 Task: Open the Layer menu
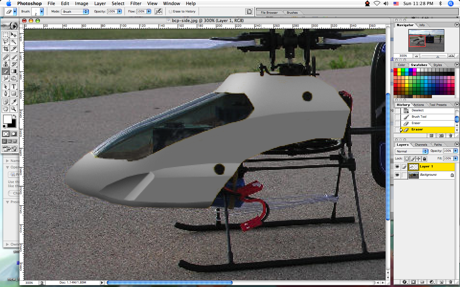pyautogui.click(x=100, y=4)
